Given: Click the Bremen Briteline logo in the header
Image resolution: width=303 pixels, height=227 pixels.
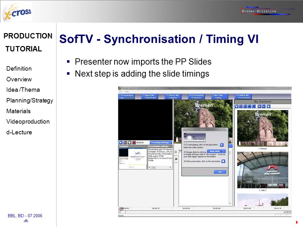Looking at the screenshot, I should (x=268, y=11).
